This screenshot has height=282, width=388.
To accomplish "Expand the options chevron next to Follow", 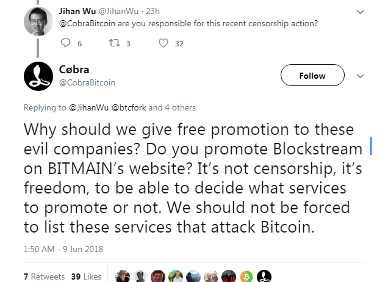I will 359,76.
